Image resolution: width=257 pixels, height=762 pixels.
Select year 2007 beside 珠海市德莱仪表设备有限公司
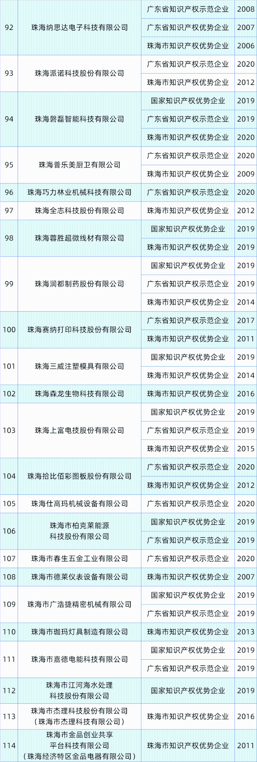pyautogui.click(x=246, y=577)
